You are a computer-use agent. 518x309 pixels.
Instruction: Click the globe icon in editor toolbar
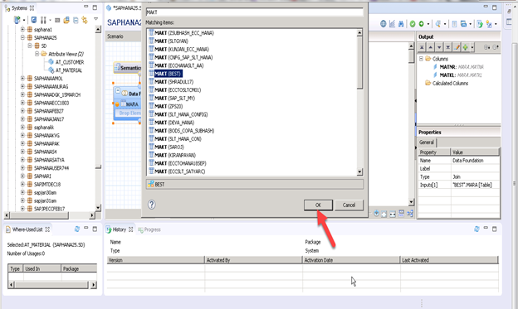coord(384,24)
